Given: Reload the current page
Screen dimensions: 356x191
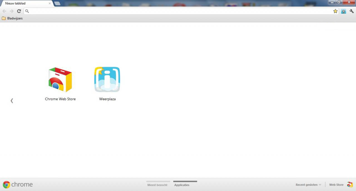Looking at the screenshot, I should [19, 11].
